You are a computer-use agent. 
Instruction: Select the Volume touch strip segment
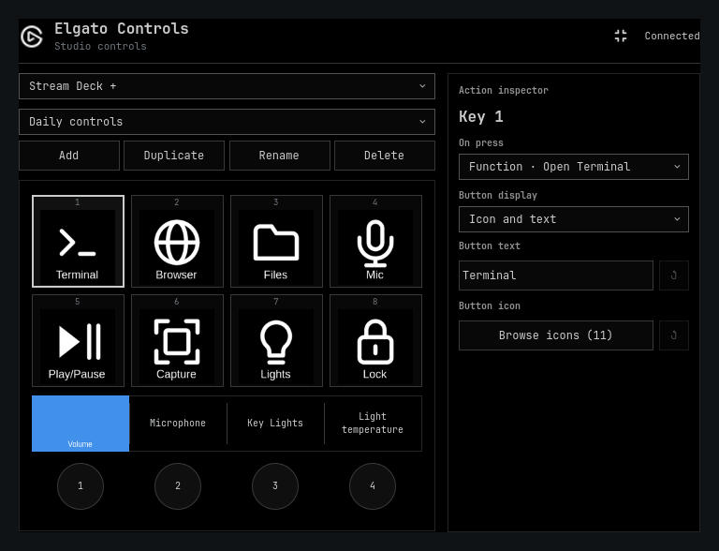[x=81, y=424]
